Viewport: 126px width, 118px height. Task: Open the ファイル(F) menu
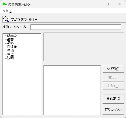pyautogui.click(x=7, y=11)
